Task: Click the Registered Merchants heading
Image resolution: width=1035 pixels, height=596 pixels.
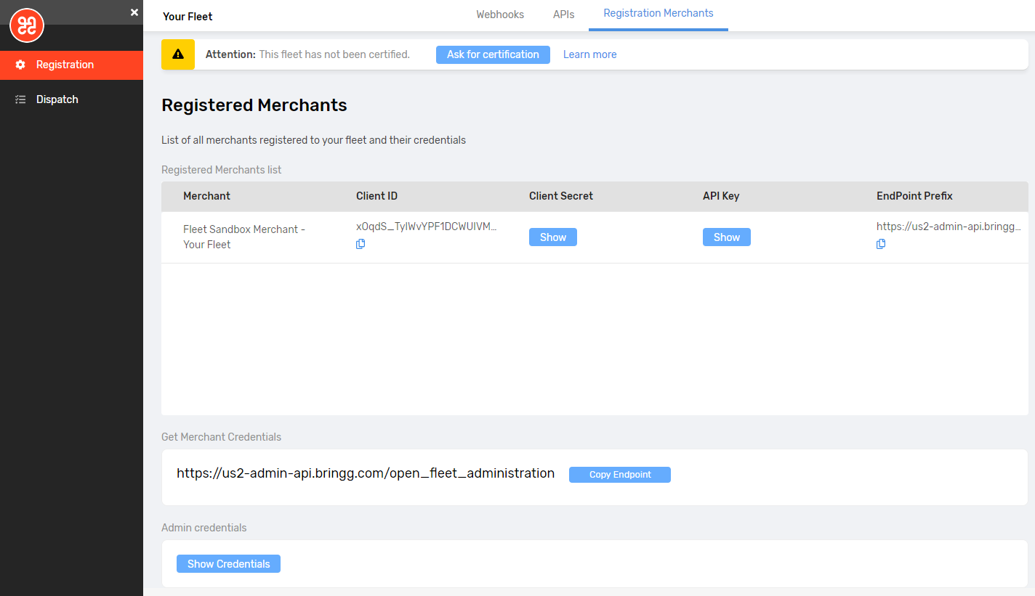Action: point(254,105)
